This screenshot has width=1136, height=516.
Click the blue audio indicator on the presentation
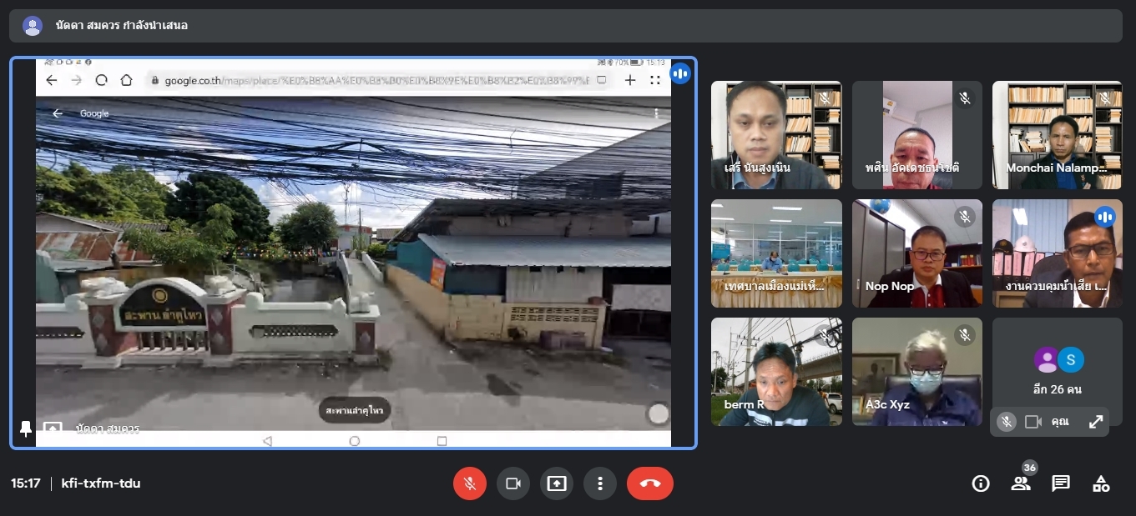[680, 73]
